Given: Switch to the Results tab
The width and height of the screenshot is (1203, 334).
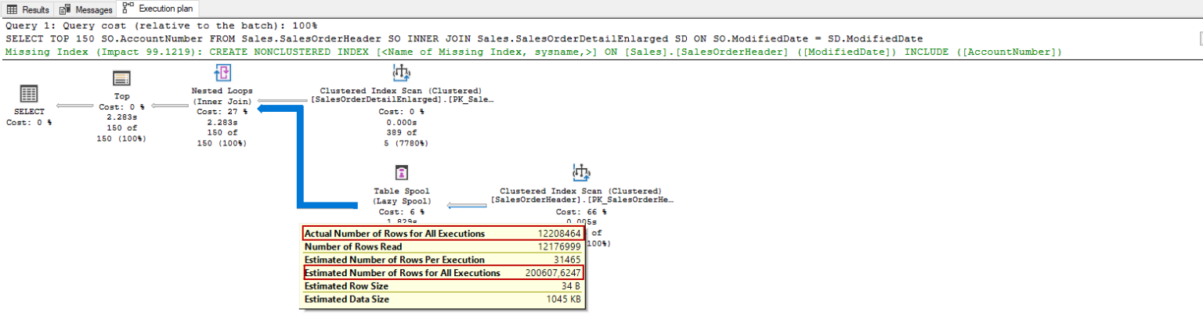Looking at the screenshot, I should (x=29, y=9).
